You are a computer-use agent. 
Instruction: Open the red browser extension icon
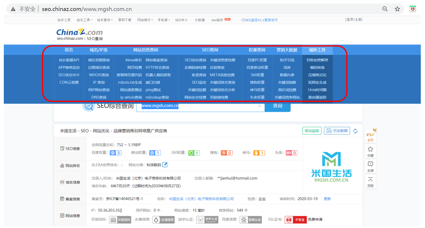(413, 9)
